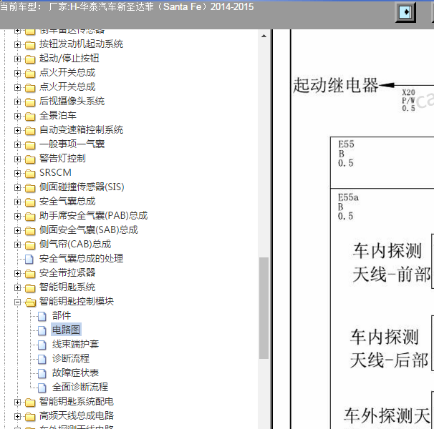434x429 pixels.
Task: Click 起动继电器 label in diagram
Action: click(x=335, y=85)
